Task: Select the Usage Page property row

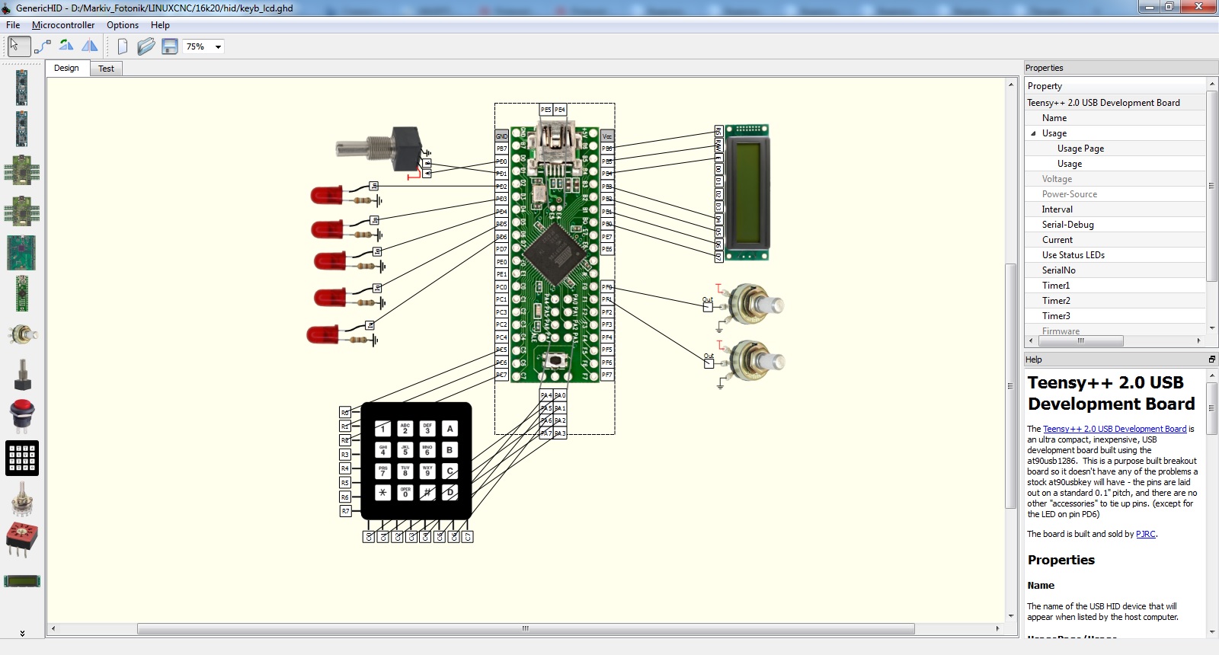Action: point(1115,149)
